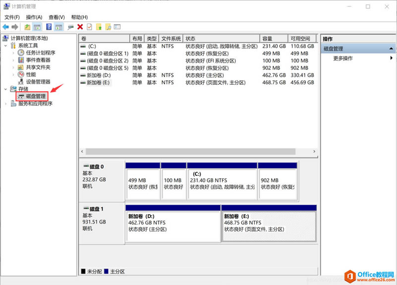Select volume row (磁盘 0 磁盘分区 2)

197,61
